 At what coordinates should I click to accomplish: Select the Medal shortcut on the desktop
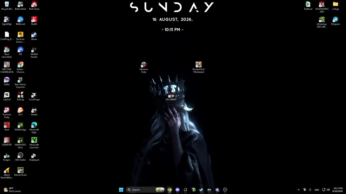pyautogui.click(x=34, y=112)
